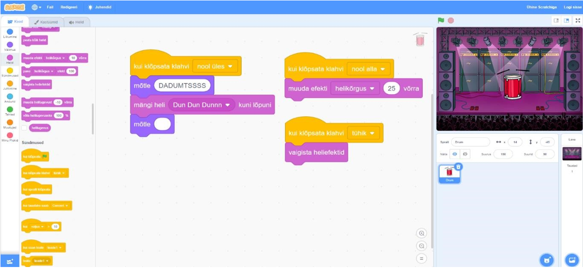Click the value 25 in muuda efekti block
Image resolution: width=583 pixels, height=268 pixels.
coord(391,88)
